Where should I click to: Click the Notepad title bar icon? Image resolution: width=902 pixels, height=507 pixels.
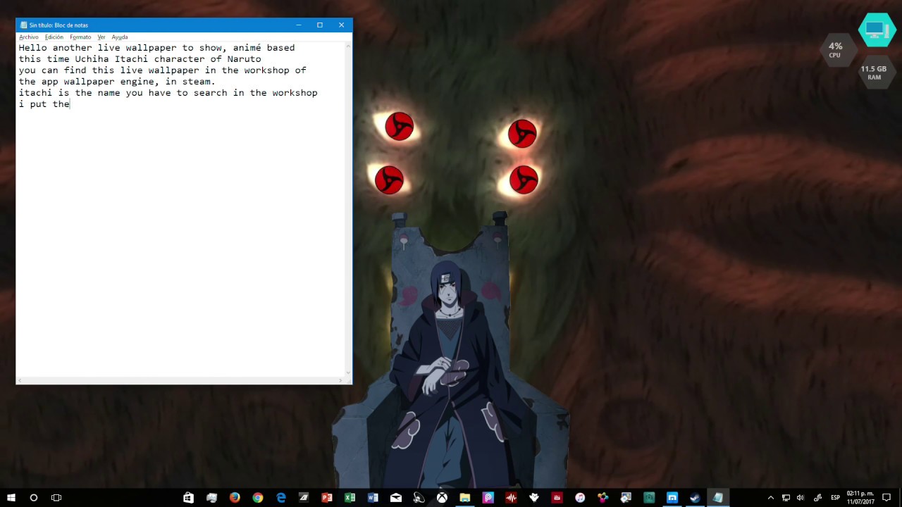click(23, 25)
